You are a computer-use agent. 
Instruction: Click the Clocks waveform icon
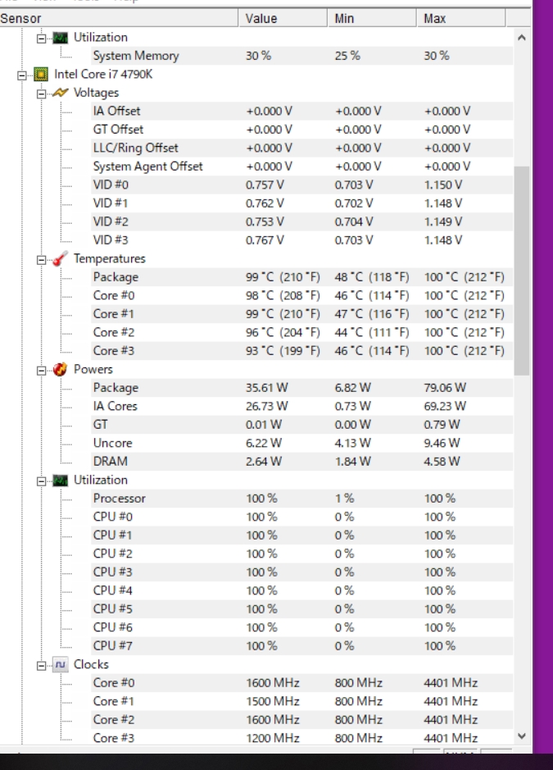click(x=60, y=665)
